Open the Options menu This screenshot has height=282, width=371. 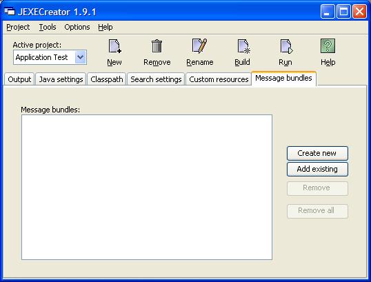[x=77, y=27]
